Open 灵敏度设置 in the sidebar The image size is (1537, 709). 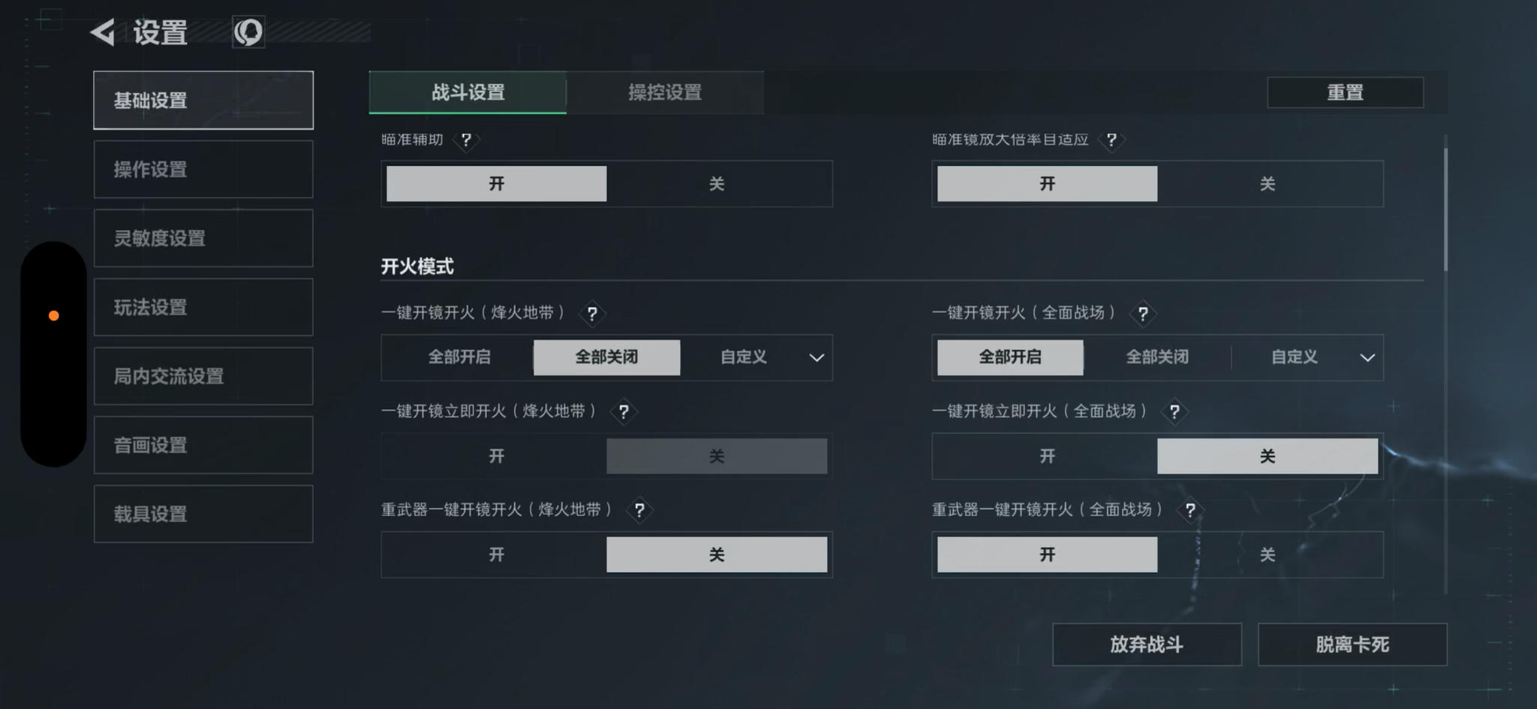(x=203, y=239)
